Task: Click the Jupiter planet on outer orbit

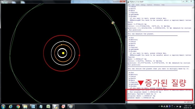Action: pos(113,23)
